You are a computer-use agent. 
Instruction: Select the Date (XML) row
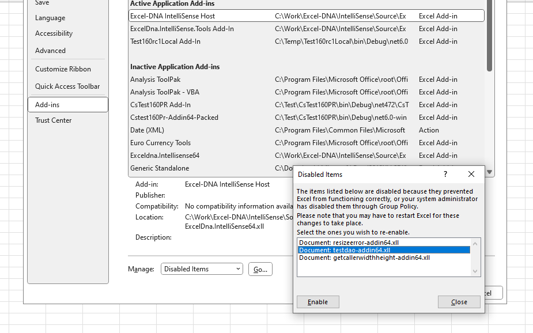tap(307, 130)
